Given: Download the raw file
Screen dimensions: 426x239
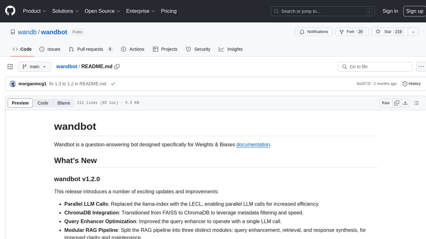Looking at the screenshot, I should click(x=405, y=103).
